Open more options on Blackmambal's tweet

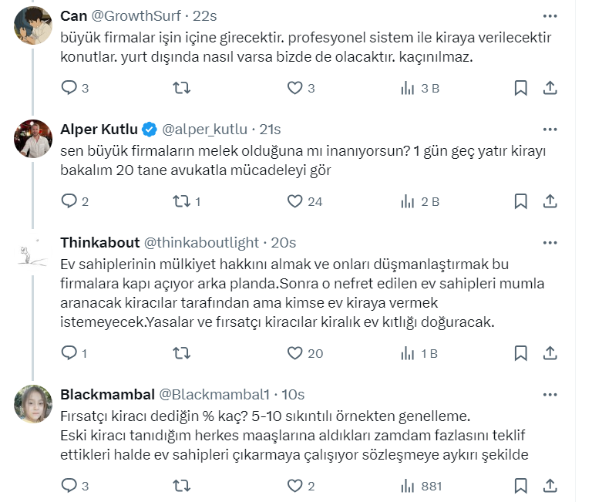click(550, 394)
